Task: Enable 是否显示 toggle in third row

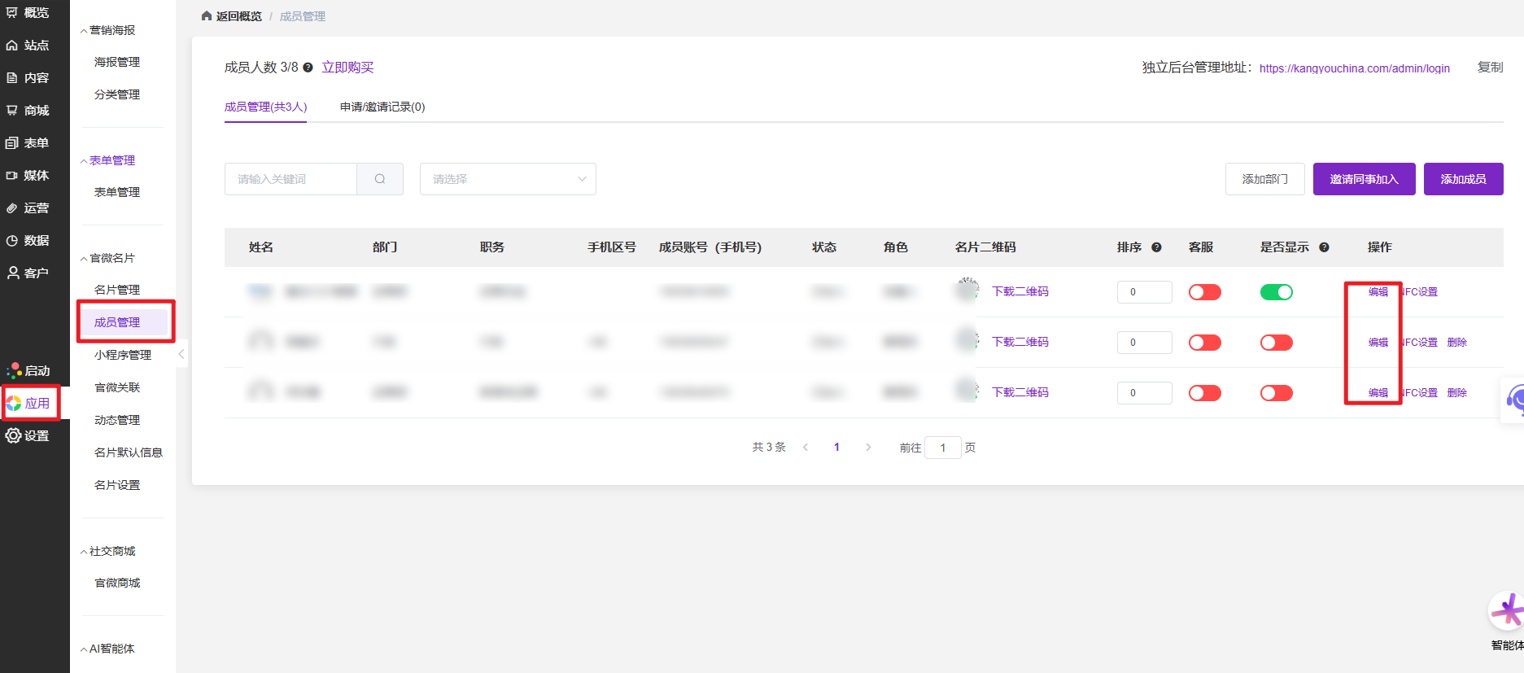Action: click(1276, 393)
